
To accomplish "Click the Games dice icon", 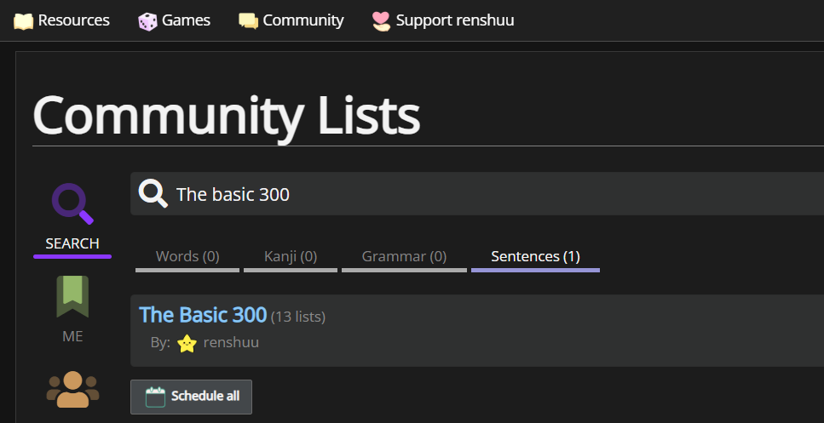I will pos(147,21).
